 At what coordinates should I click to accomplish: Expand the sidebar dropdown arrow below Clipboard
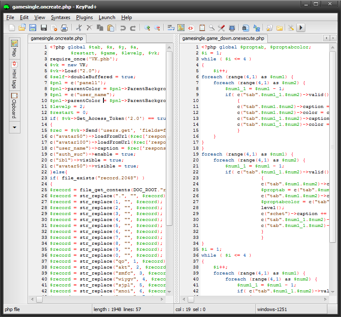coord(14,127)
